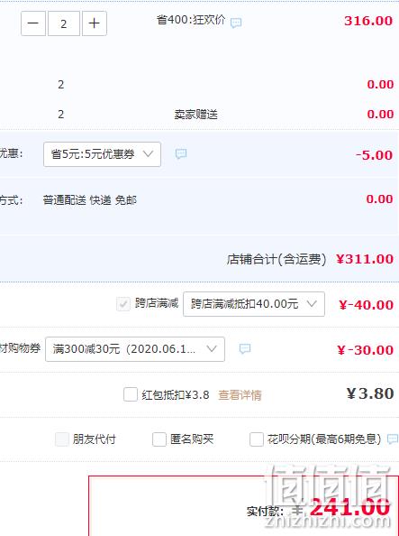This screenshot has width=399, height=536.
Task: Click comment icon next to 狂欢价
Action: pyautogui.click(x=236, y=23)
